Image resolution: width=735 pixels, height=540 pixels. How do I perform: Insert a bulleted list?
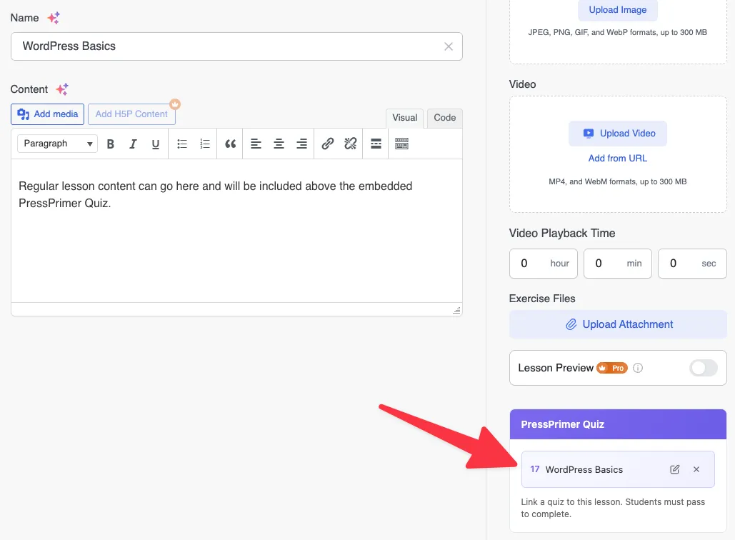pyautogui.click(x=182, y=144)
